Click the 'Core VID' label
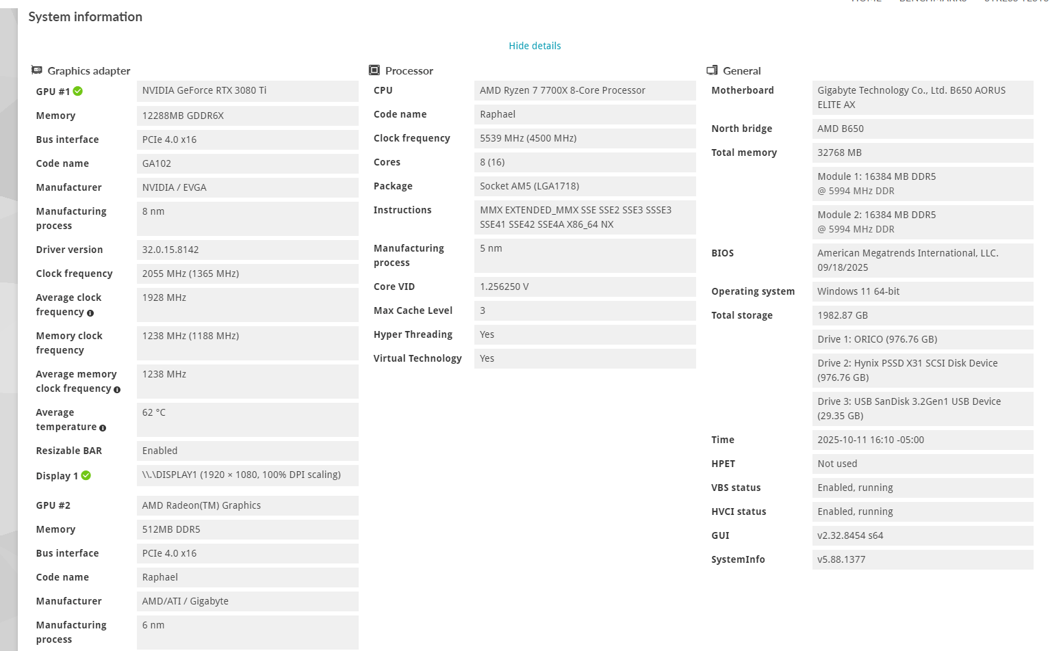 394,287
